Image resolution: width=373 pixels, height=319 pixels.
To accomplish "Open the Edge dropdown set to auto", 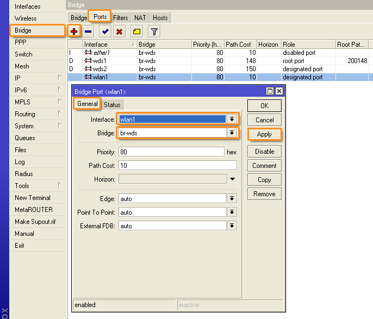I will click(x=232, y=199).
